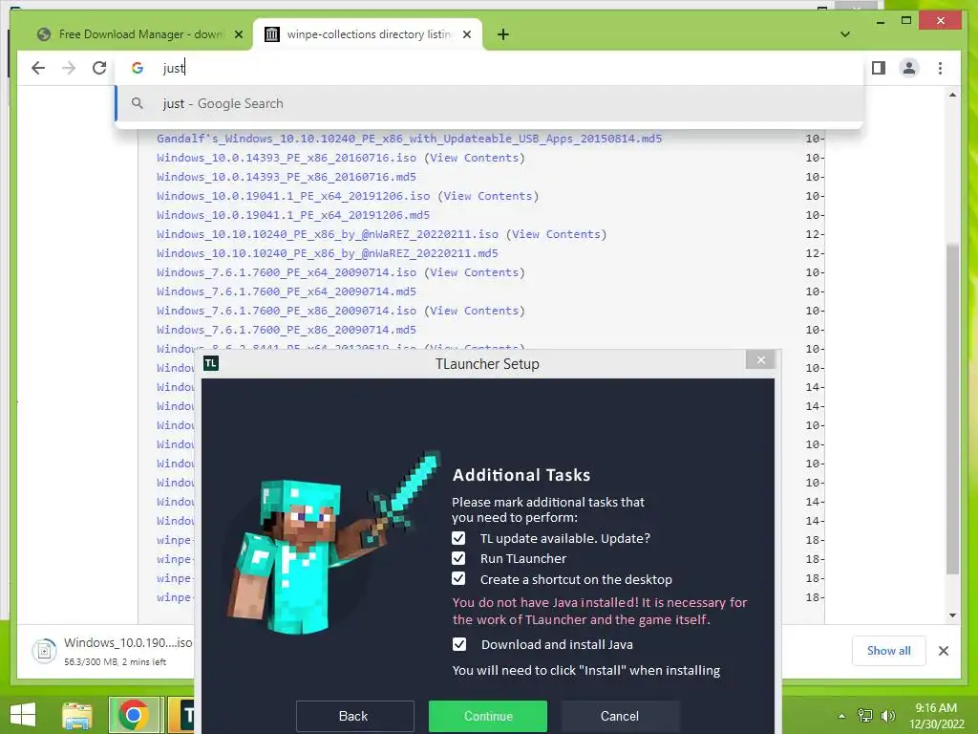This screenshot has height=734, width=978.
Task: Toggle 'TL update available. Update?' checkbox
Action: pyautogui.click(x=458, y=538)
